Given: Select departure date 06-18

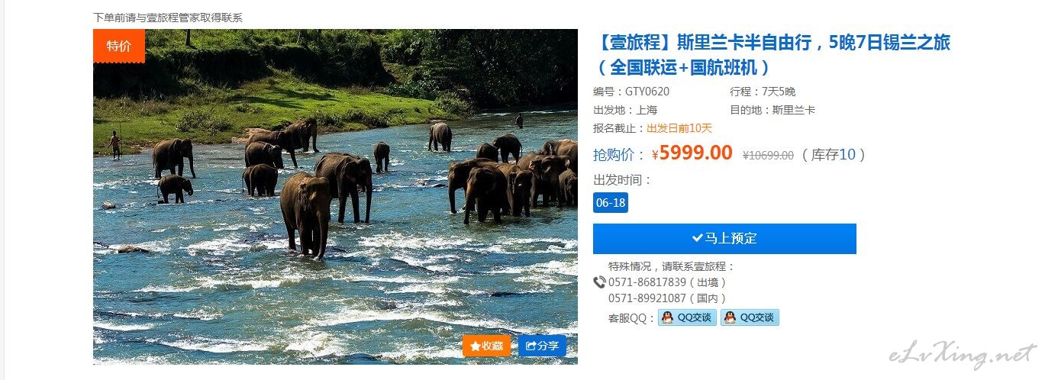Looking at the screenshot, I should (x=611, y=203).
